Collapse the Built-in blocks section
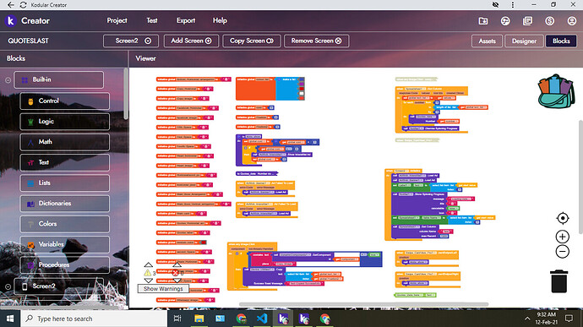Image resolution: width=583 pixels, height=327 pixels. [8, 80]
